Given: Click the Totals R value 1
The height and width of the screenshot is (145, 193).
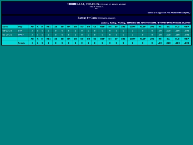Looking at the screenshot, I should coord(38,43).
